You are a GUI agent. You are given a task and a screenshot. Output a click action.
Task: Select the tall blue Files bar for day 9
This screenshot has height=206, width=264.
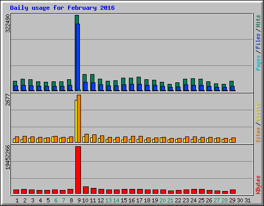[x=78, y=57]
